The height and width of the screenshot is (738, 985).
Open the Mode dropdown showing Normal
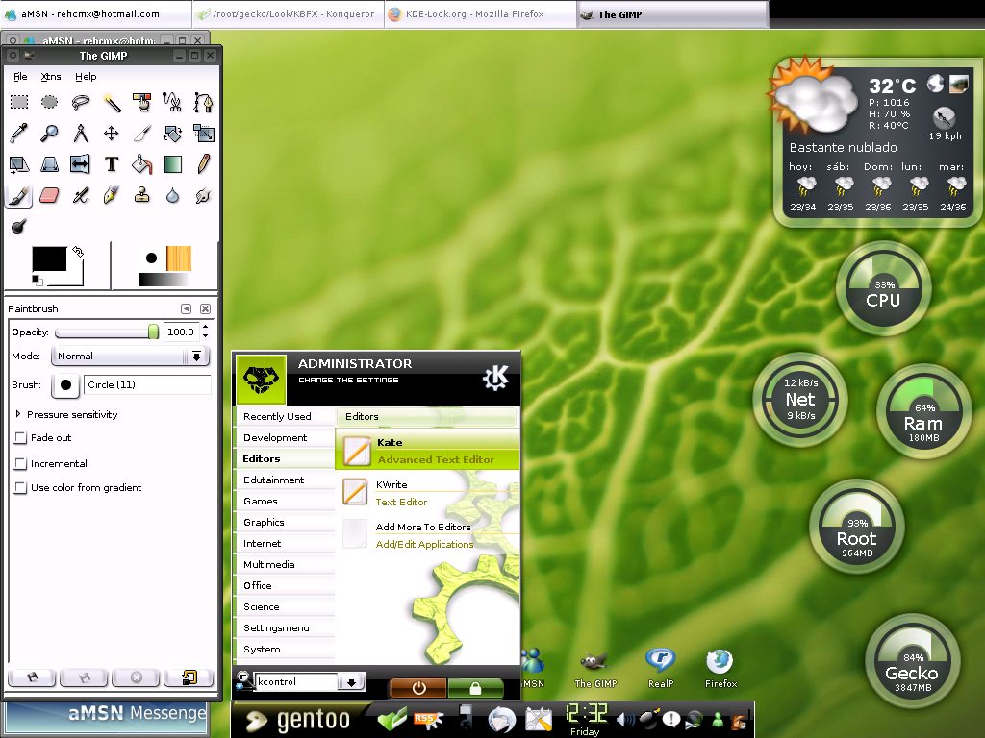[x=130, y=357]
